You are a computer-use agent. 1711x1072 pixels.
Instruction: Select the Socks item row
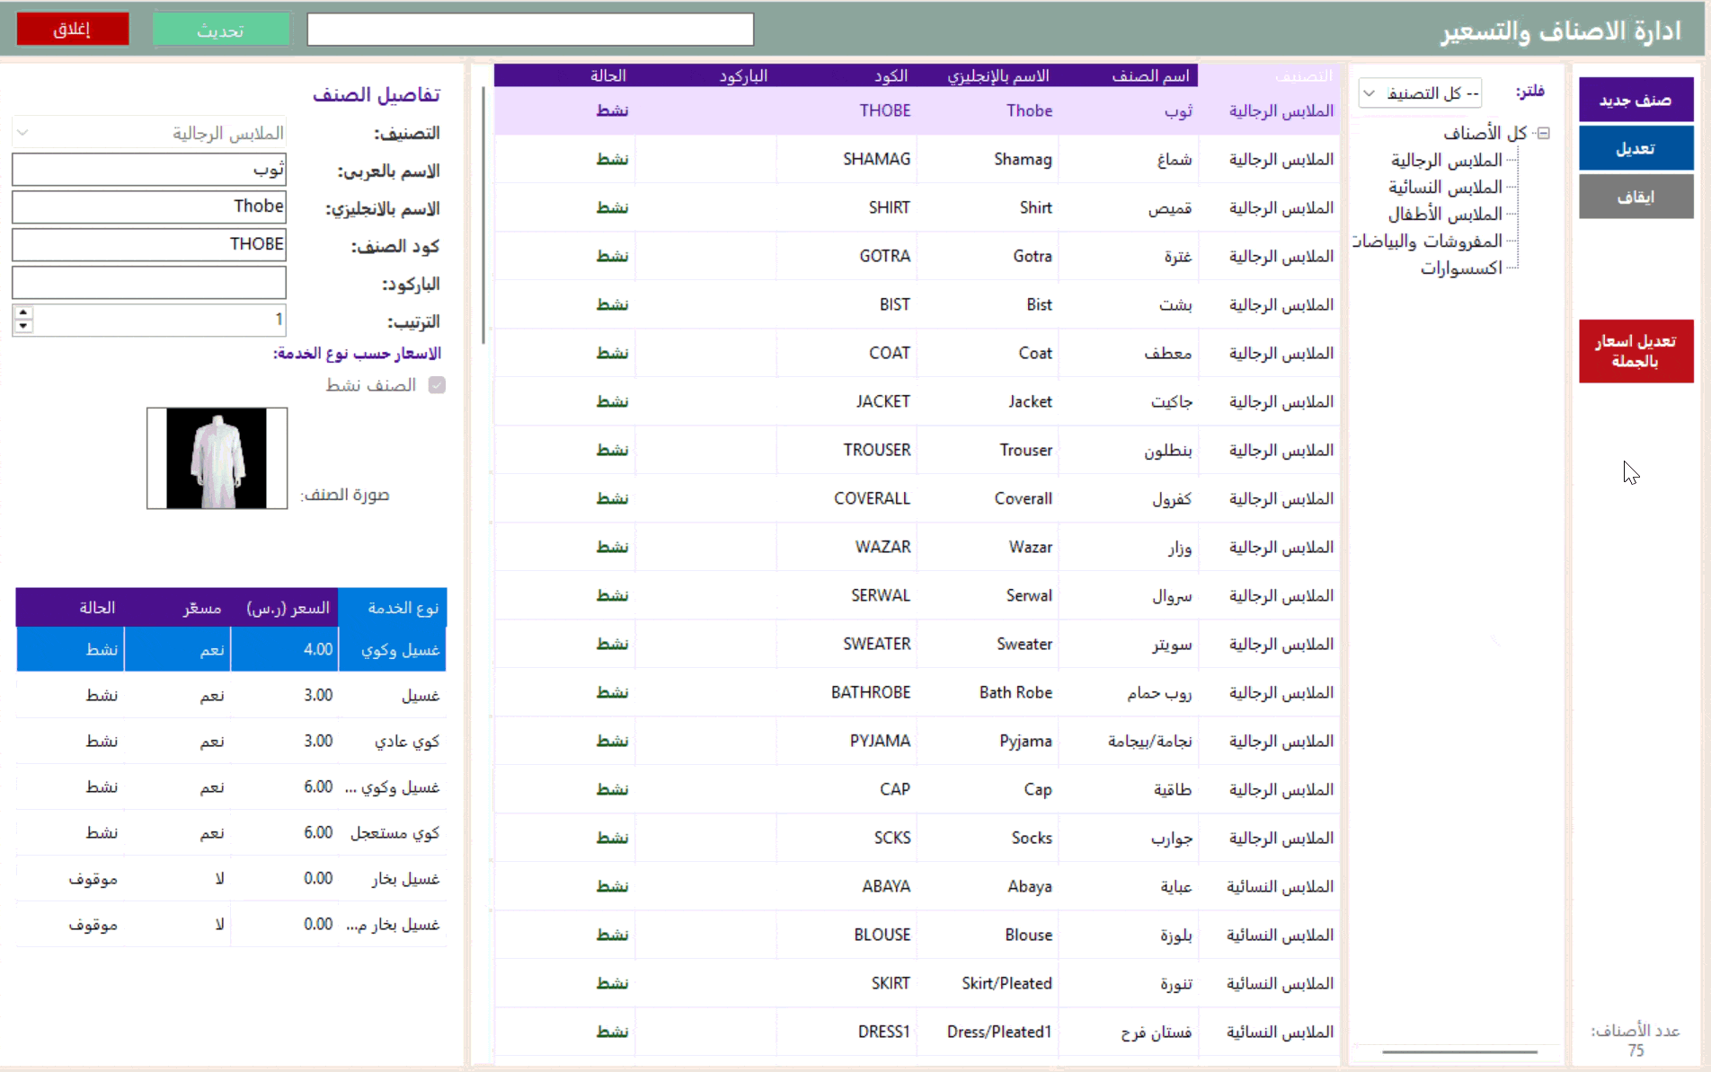[x=917, y=838]
